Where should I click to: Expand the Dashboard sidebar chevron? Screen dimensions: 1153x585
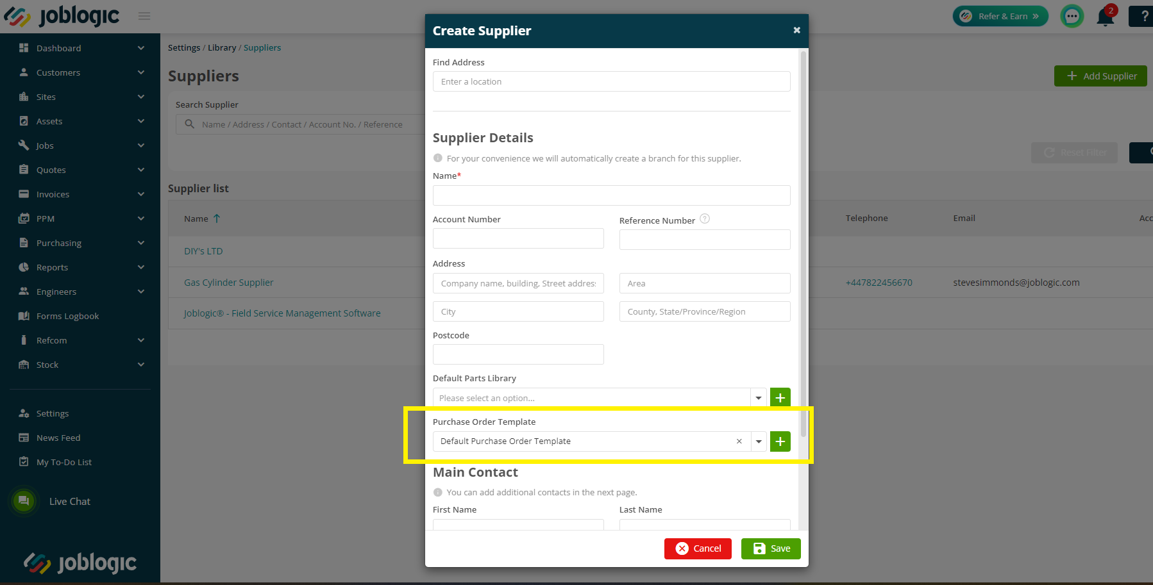[x=141, y=48]
